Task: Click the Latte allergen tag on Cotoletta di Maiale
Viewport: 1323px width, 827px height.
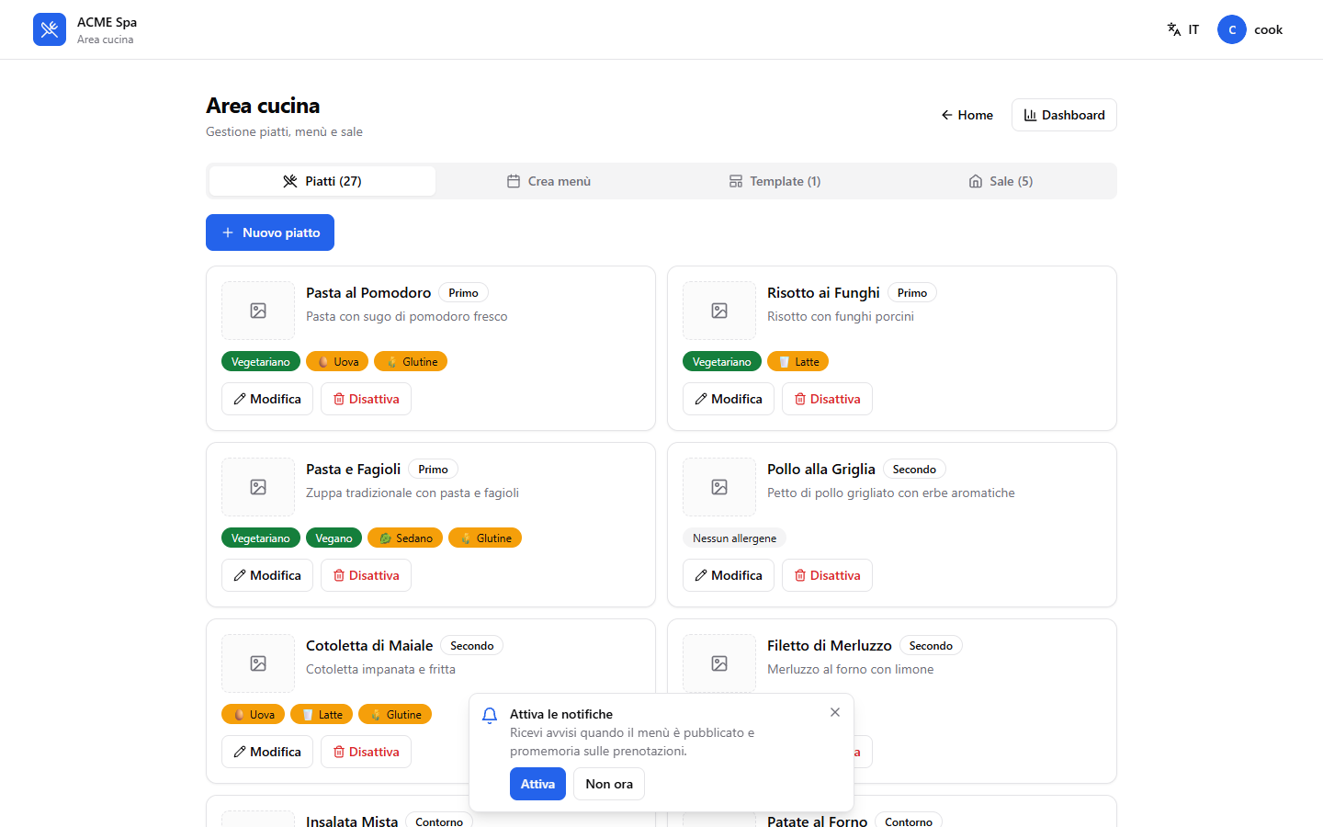Action: pos(322,715)
